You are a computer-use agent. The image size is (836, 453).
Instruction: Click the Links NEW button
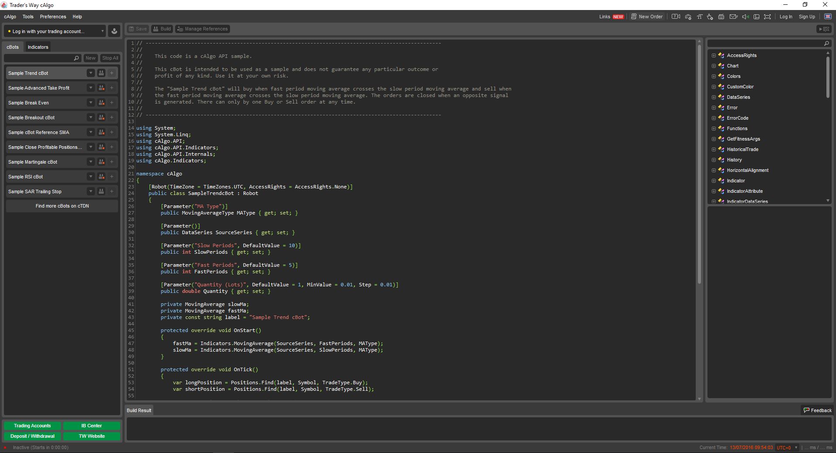click(612, 17)
